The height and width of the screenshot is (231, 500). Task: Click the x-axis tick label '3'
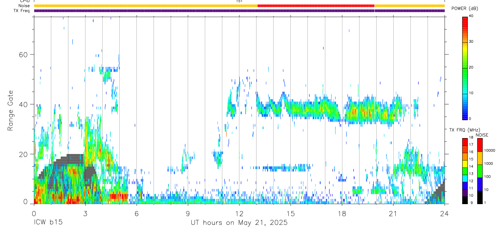[85, 213]
